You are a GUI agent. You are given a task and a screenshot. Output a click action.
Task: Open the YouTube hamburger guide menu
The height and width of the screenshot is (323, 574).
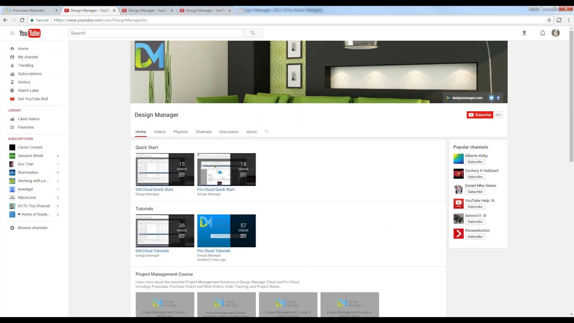pos(12,33)
